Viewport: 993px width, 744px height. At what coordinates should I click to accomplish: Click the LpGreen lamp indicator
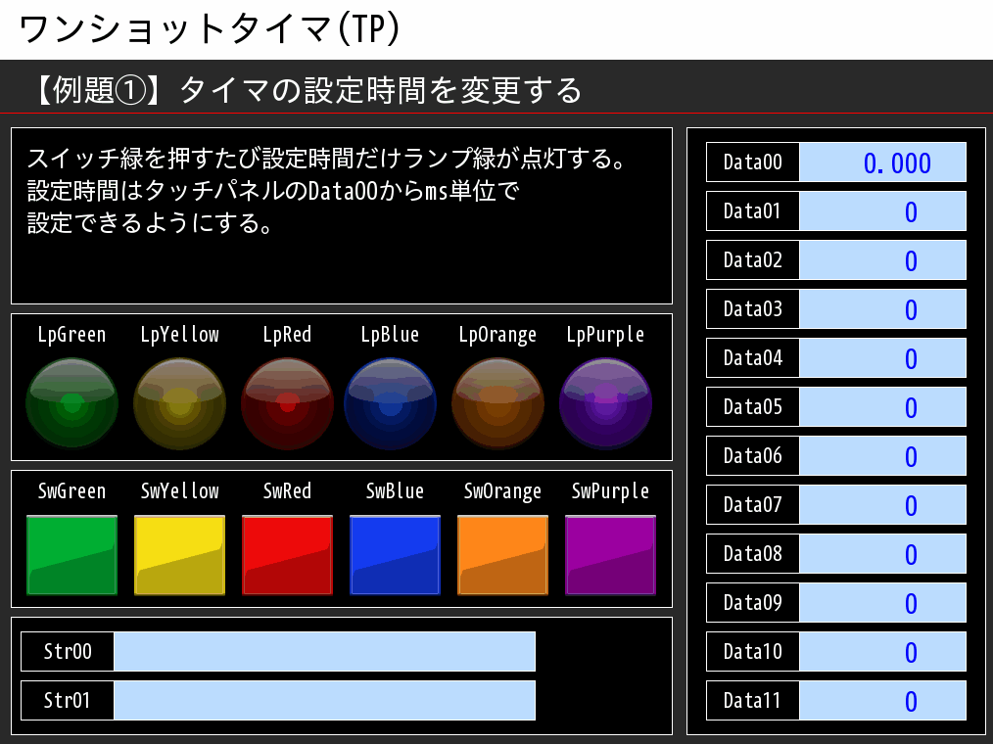point(72,404)
